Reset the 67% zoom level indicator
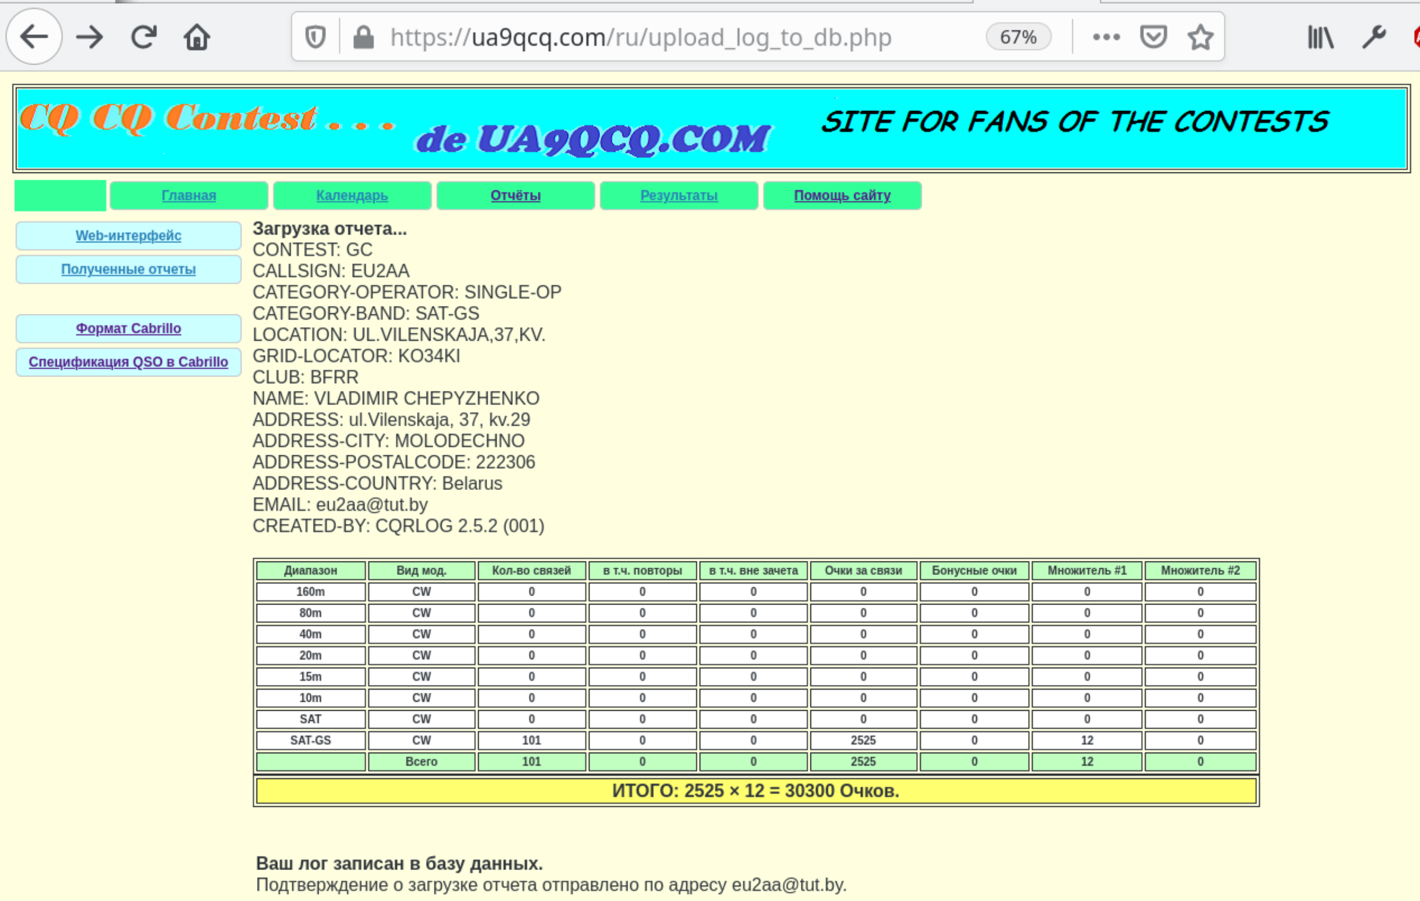 point(1018,37)
